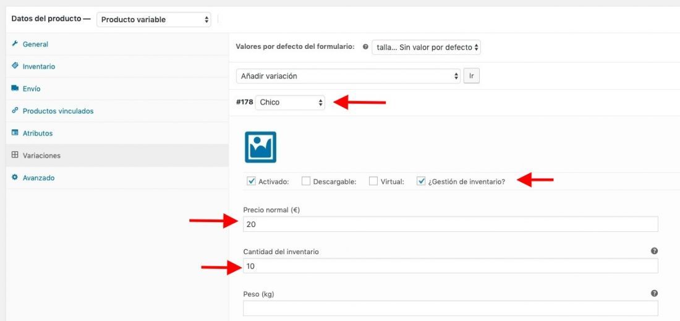The width and height of the screenshot is (680, 321).
Task: Click the help icon for Peso (kg)
Action: pos(654,294)
